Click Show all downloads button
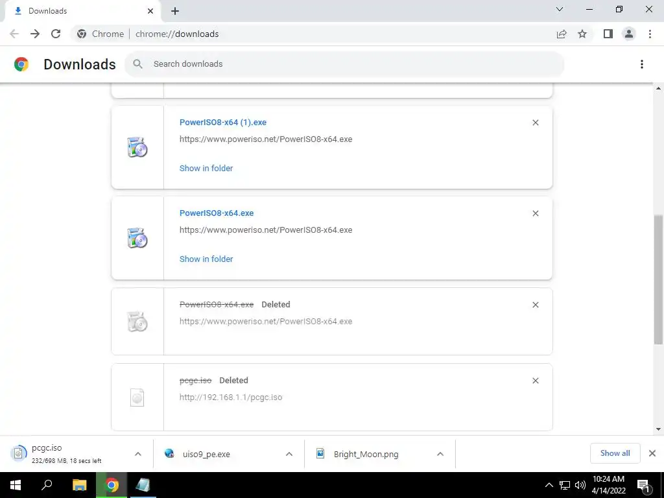The image size is (664, 498). (615, 453)
